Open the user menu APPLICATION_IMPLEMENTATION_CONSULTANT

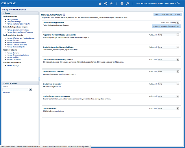click(x=156, y=3)
